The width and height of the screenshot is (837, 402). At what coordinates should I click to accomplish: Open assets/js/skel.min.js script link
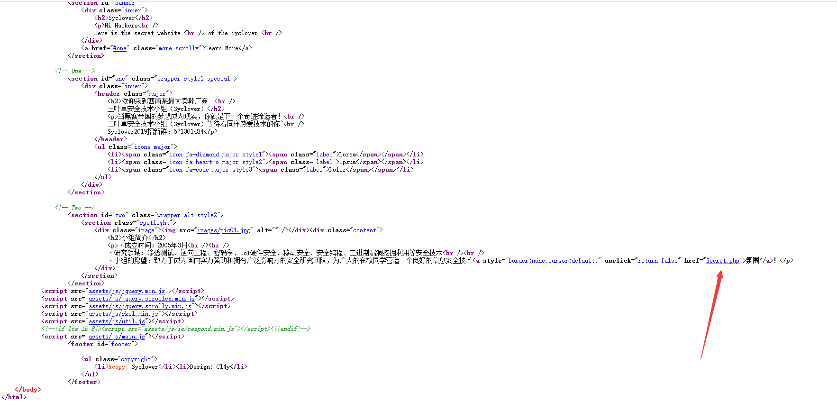pyautogui.click(x=124, y=314)
